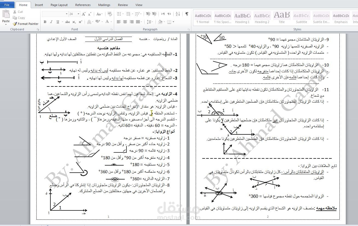This screenshot has height=226, width=358.
Task: Toggle Italic formatting
Action: point(51,22)
